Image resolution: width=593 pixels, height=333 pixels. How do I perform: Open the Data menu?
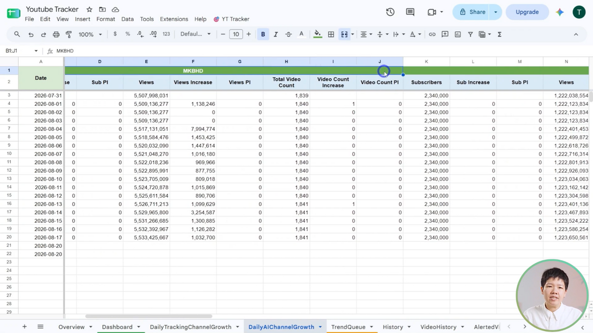(127, 19)
